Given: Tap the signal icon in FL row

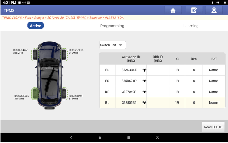Looking at the screenshot, I should coord(144,70).
